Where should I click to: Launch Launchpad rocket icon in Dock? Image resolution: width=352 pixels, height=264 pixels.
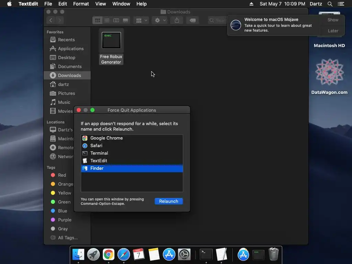click(x=93, y=254)
